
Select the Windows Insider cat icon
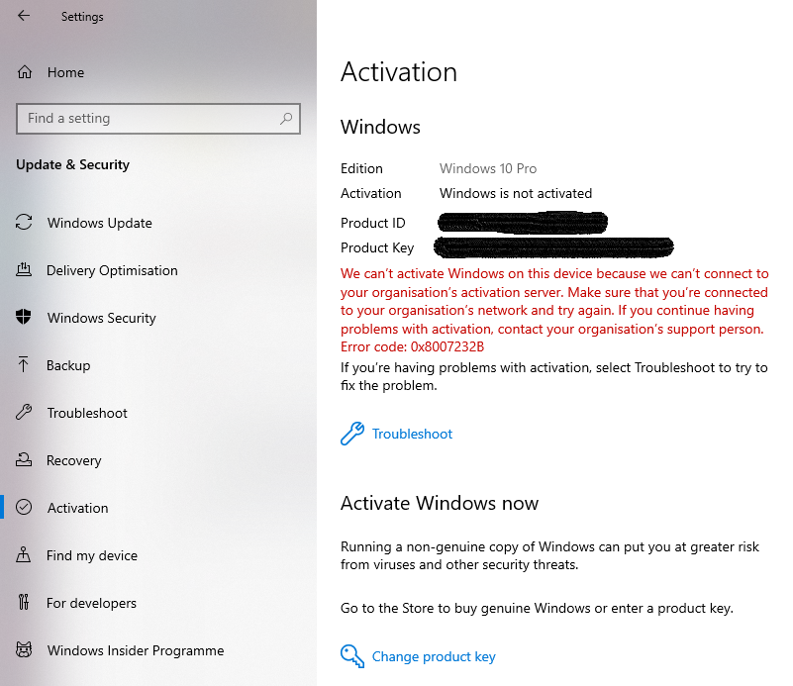[x=24, y=650]
